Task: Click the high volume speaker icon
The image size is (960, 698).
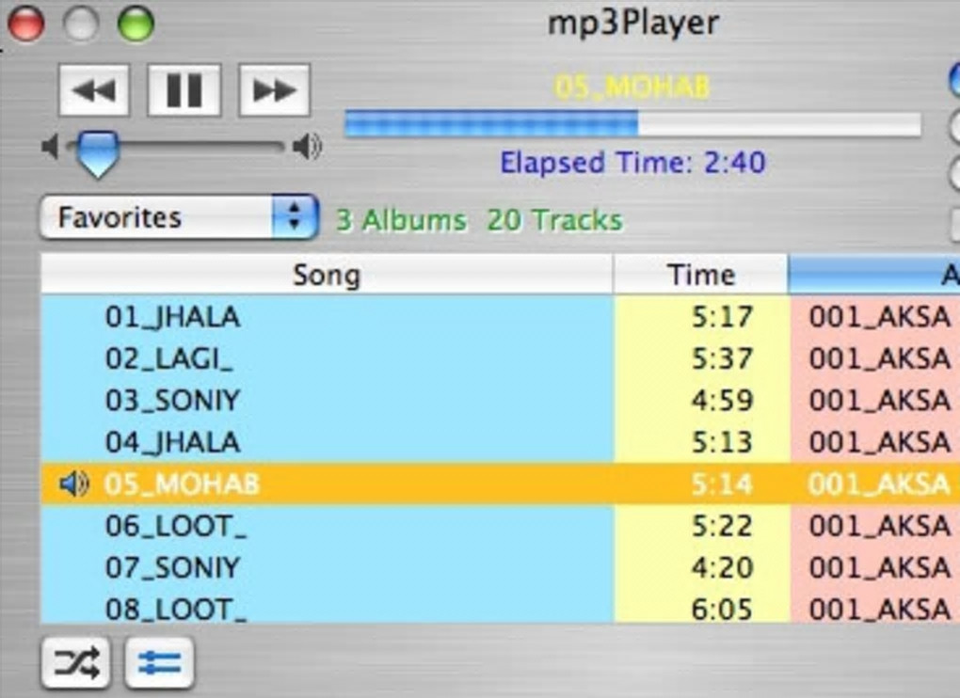Action: tap(307, 147)
